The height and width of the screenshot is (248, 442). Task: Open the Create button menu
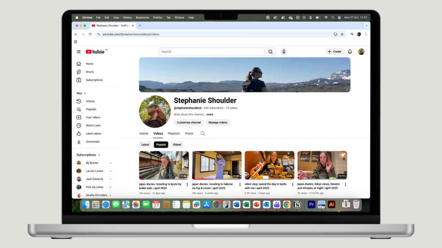(x=335, y=52)
